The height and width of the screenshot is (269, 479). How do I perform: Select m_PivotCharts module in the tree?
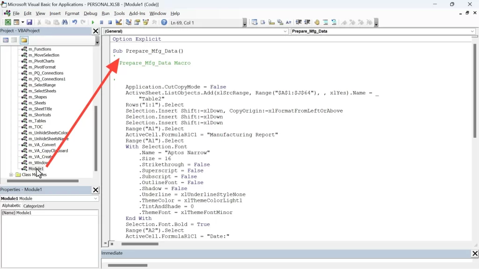click(41, 61)
